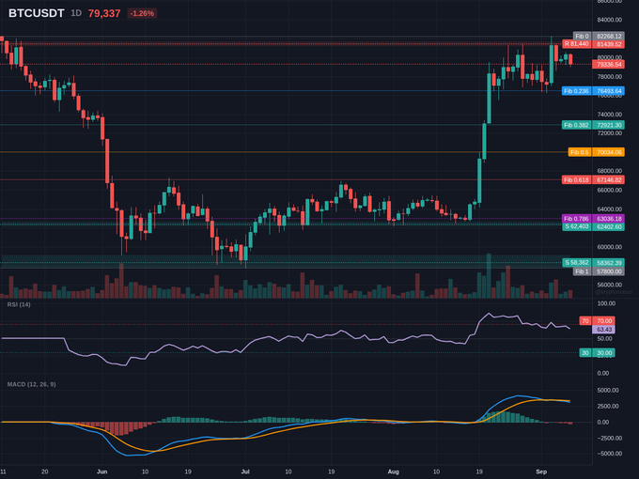Select the Fib 0 level label
This screenshot has height=479, width=639.
[x=582, y=37]
